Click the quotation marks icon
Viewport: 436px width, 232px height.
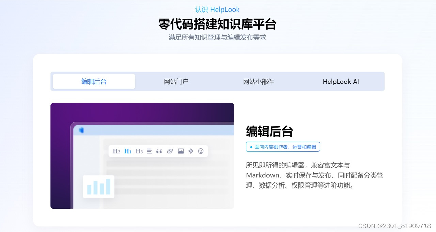(x=159, y=151)
